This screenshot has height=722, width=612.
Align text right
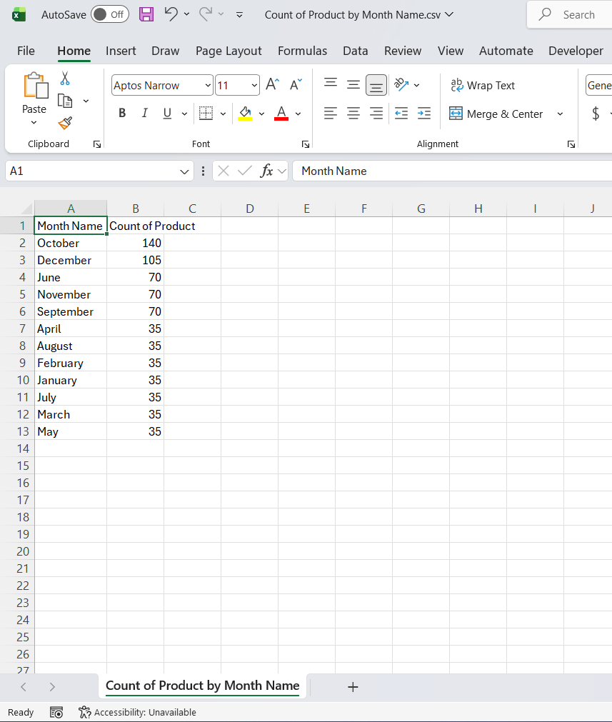pos(376,114)
